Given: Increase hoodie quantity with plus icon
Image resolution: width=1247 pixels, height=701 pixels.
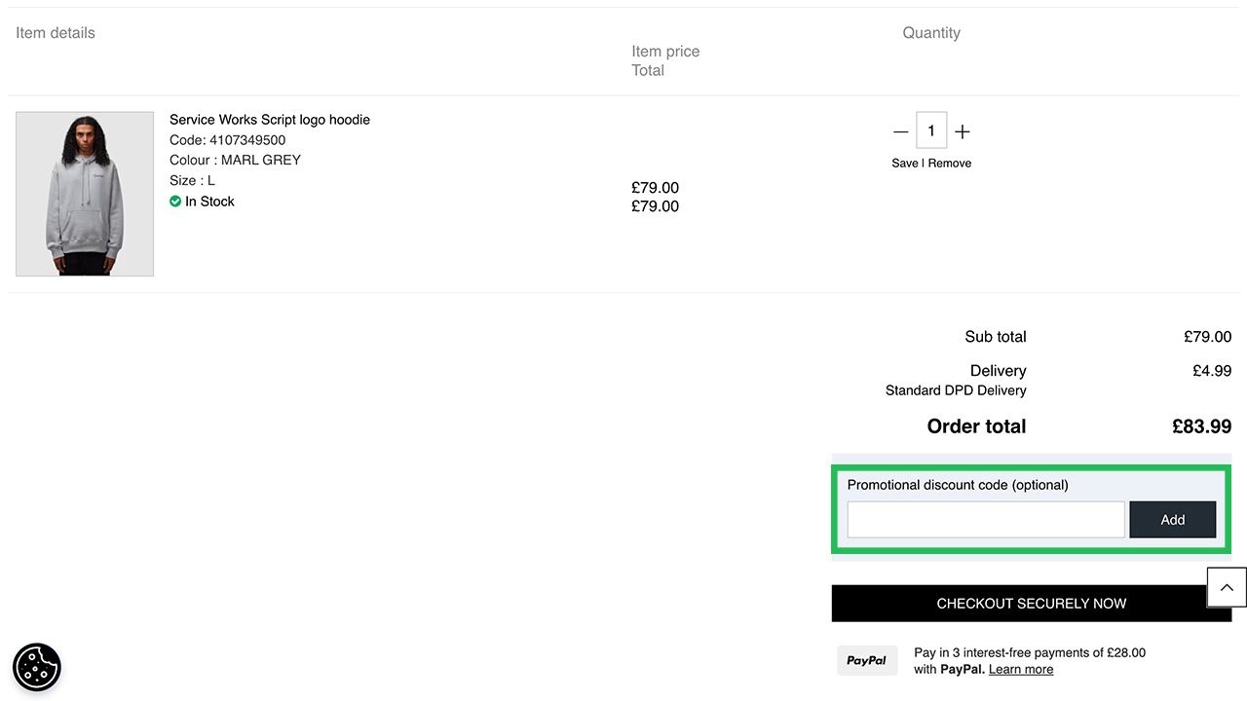Looking at the screenshot, I should [x=962, y=131].
